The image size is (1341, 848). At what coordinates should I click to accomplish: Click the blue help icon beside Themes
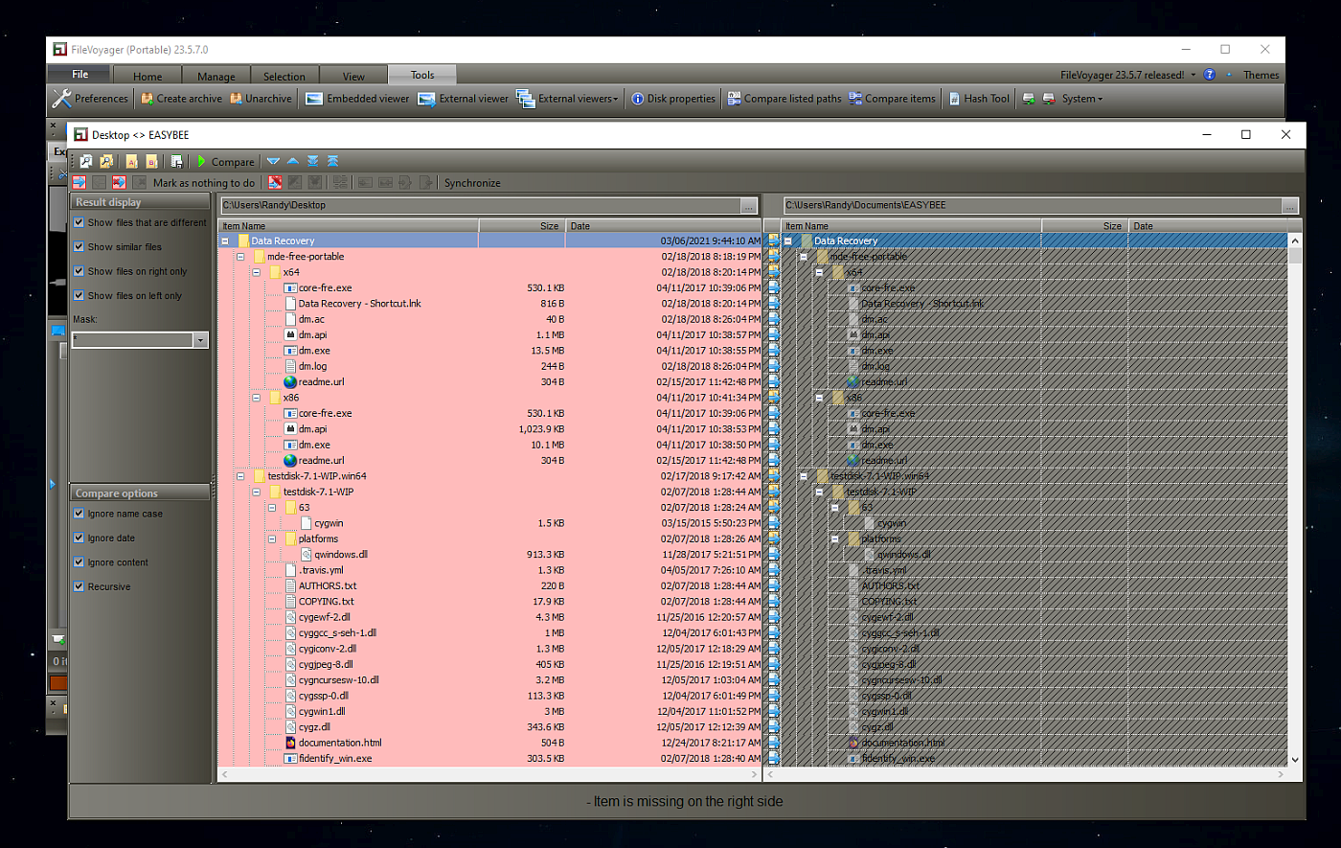pos(1209,75)
